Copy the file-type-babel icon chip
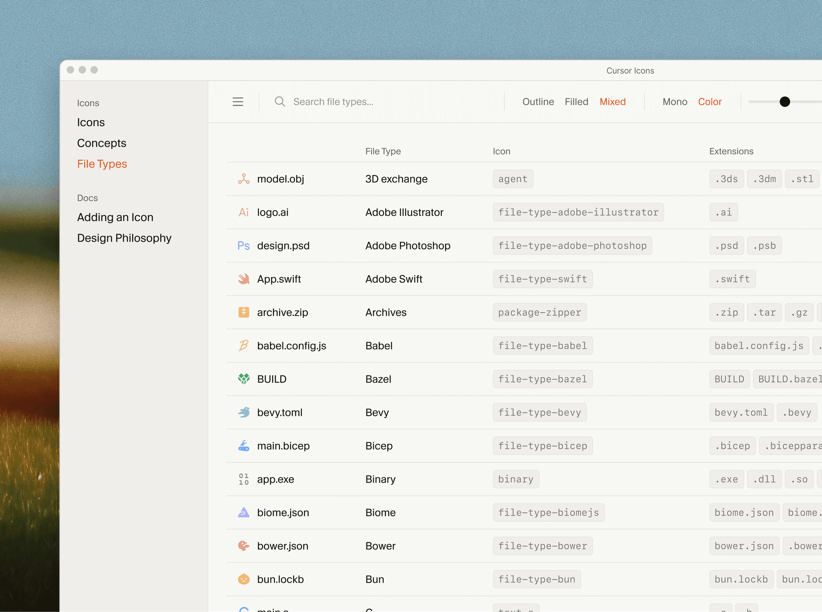Screen dimensions: 822x612 (542, 346)
